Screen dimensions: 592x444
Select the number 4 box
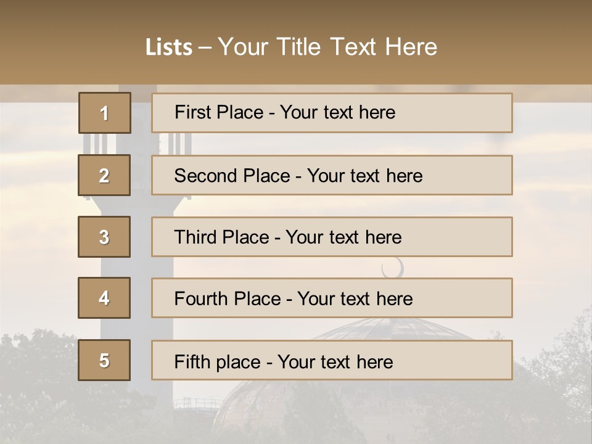(x=104, y=298)
